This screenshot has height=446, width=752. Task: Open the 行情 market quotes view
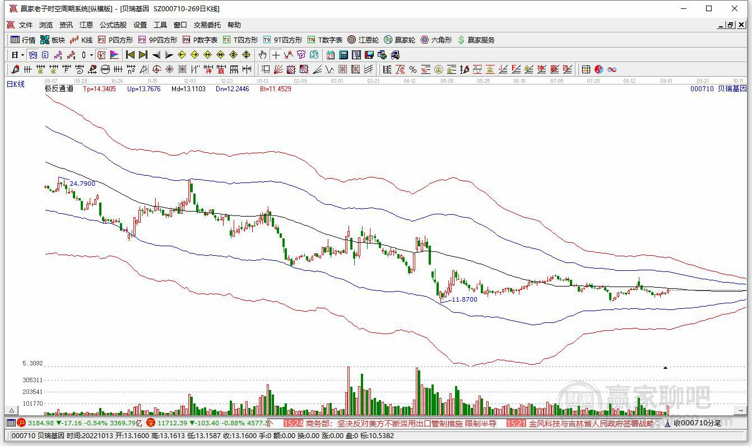click(x=24, y=40)
